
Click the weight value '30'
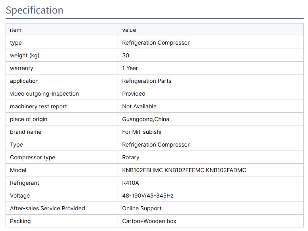pos(126,55)
